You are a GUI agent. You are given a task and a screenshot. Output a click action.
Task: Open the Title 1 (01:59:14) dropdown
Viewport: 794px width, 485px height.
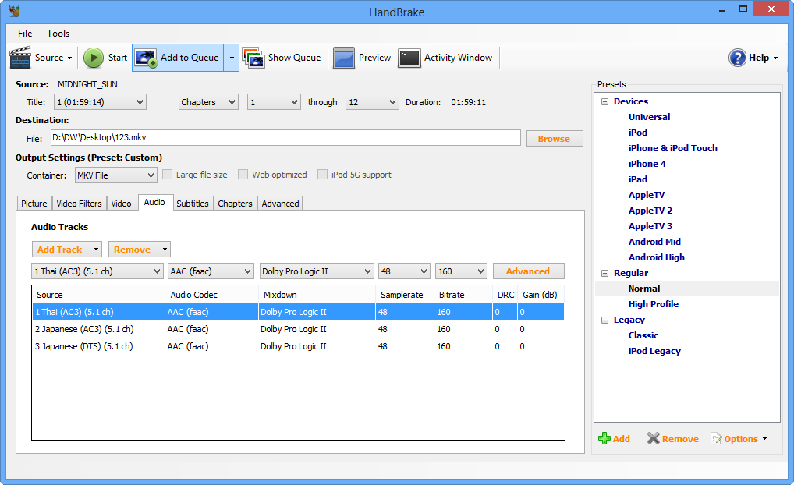coord(100,102)
